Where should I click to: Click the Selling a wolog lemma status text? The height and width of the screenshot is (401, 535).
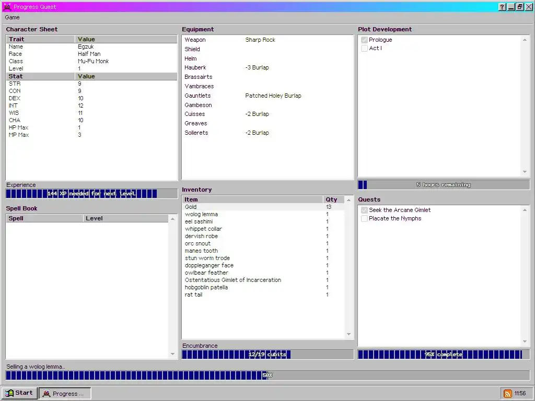[36, 367]
